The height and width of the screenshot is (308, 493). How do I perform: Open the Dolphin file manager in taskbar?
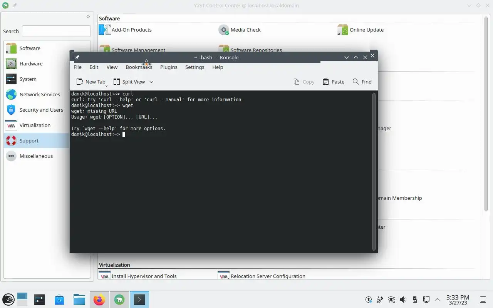pos(79,300)
